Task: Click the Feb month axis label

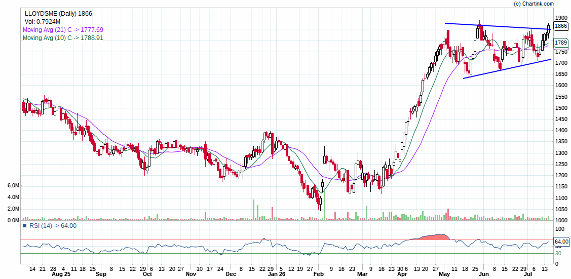Action: point(319,273)
